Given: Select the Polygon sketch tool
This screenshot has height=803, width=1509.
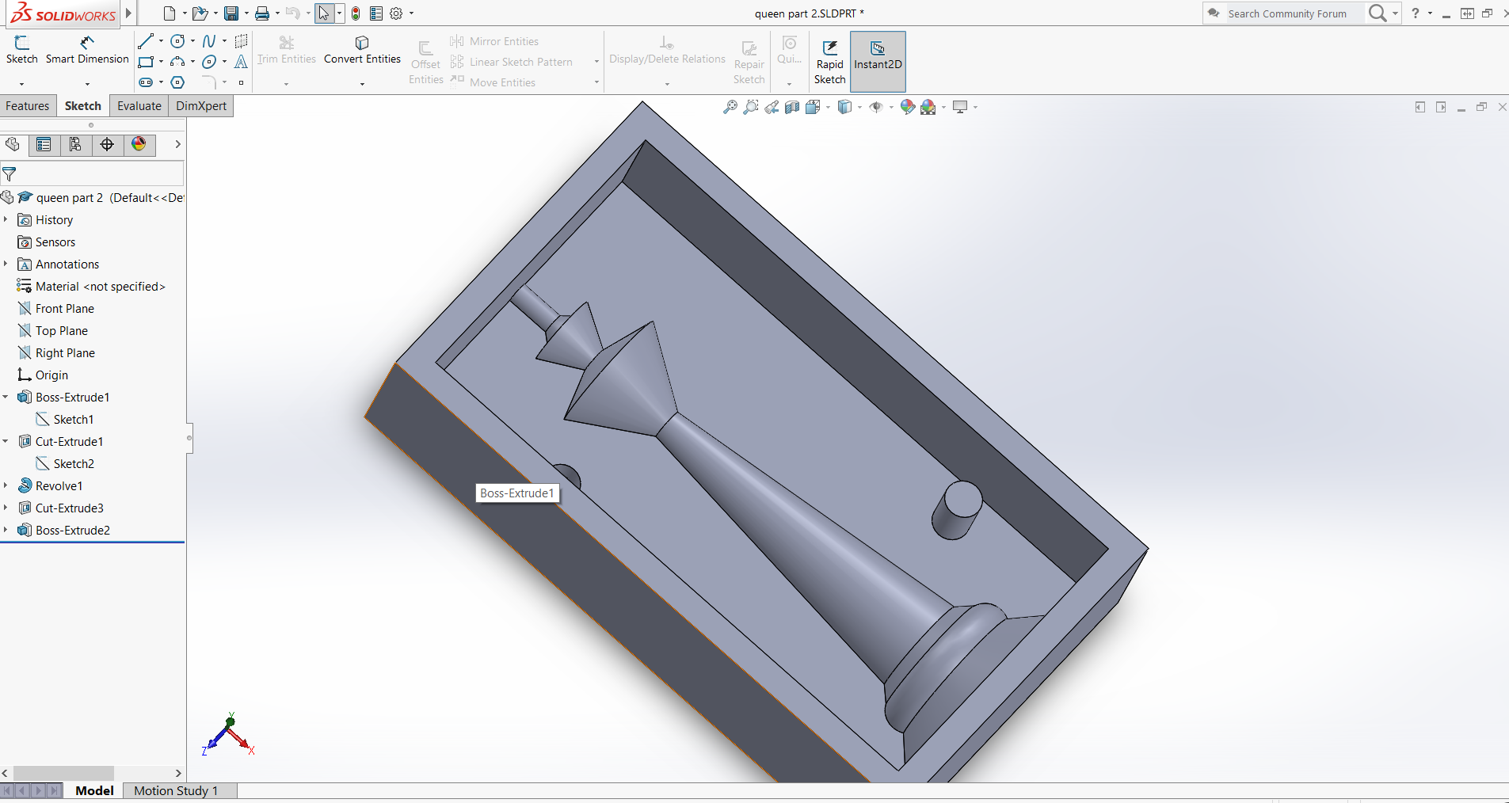Looking at the screenshot, I should 177,82.
